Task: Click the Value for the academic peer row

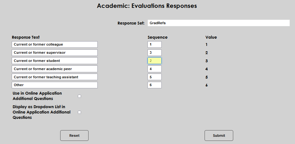Action: point(206,69)
